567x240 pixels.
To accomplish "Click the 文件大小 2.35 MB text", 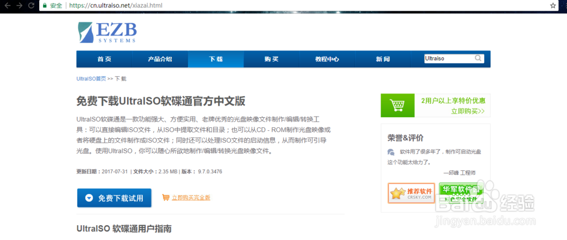I will coord(155,172).
